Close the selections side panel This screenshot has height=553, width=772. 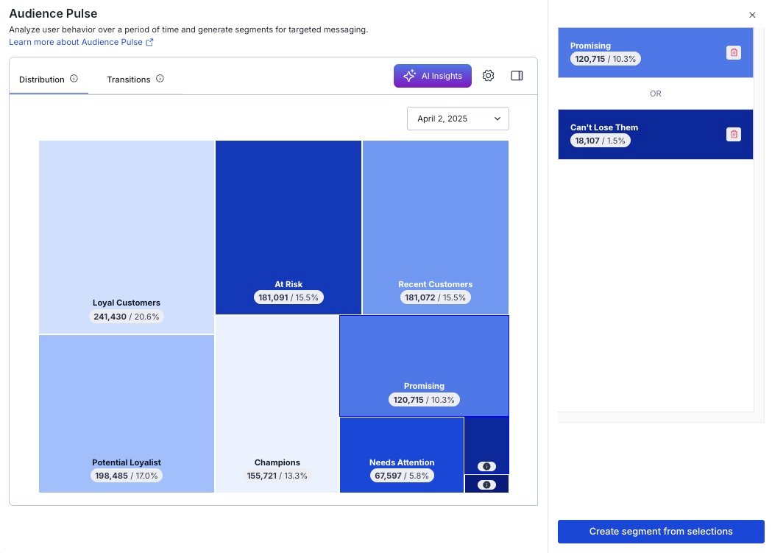coord(752,15)
